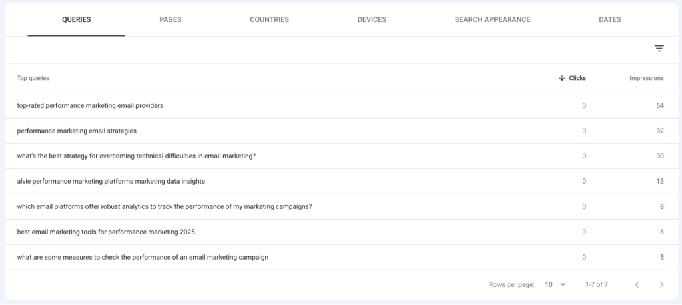Select the 'alvie performance marketing platforms' query
Screen dimensions: 682x305
(111, 181)
